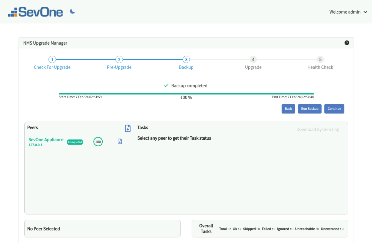Viewport: 372px width, 244px height.
Task: Click the 127.0.0.1 IP address text
Action: 35,145
